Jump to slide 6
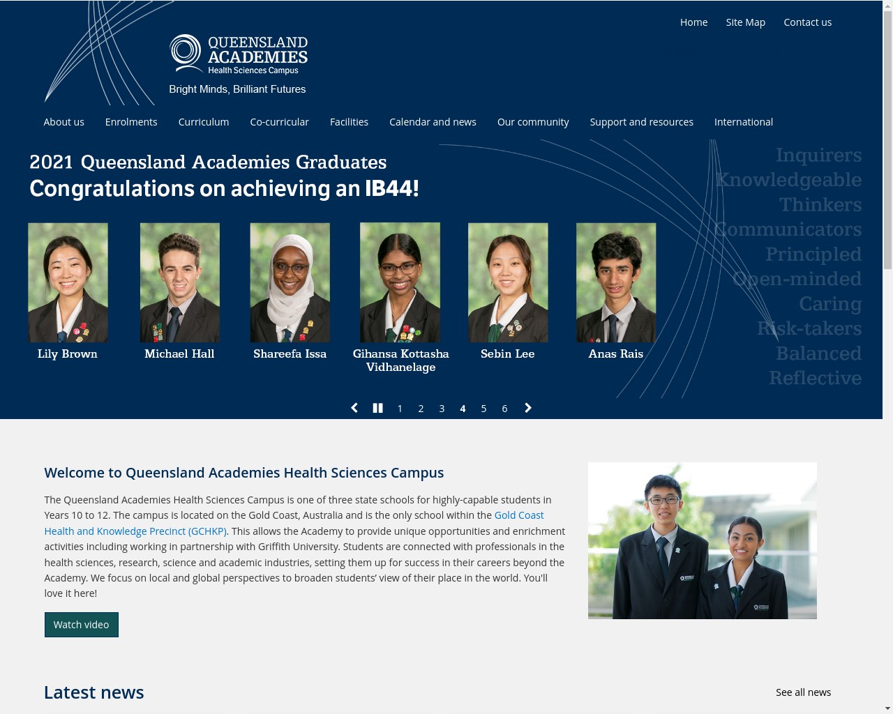The height and width of the screenshot is (714, 893). pyautogui.click(x=504, y=409)
